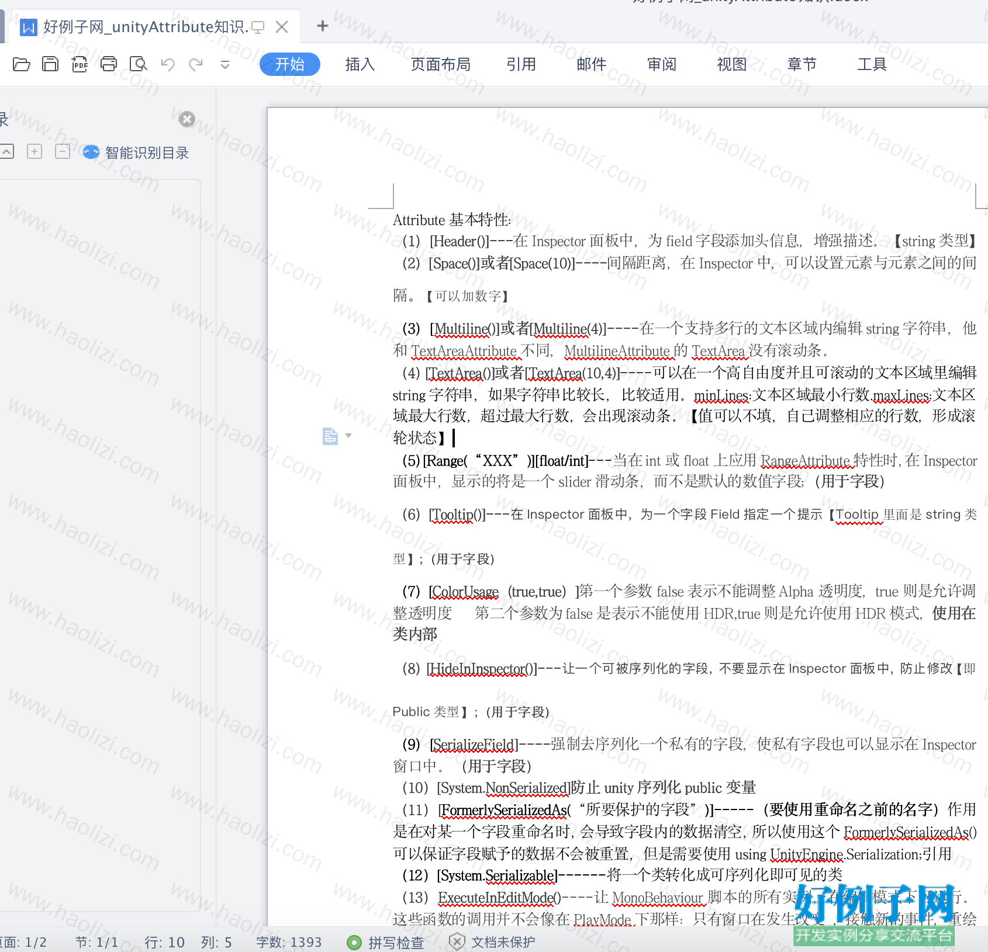Image resolution: width=988 pixels, height=952 pixels.
Task: Click the upward chevron in outline panel
Action: pos(6,152)
